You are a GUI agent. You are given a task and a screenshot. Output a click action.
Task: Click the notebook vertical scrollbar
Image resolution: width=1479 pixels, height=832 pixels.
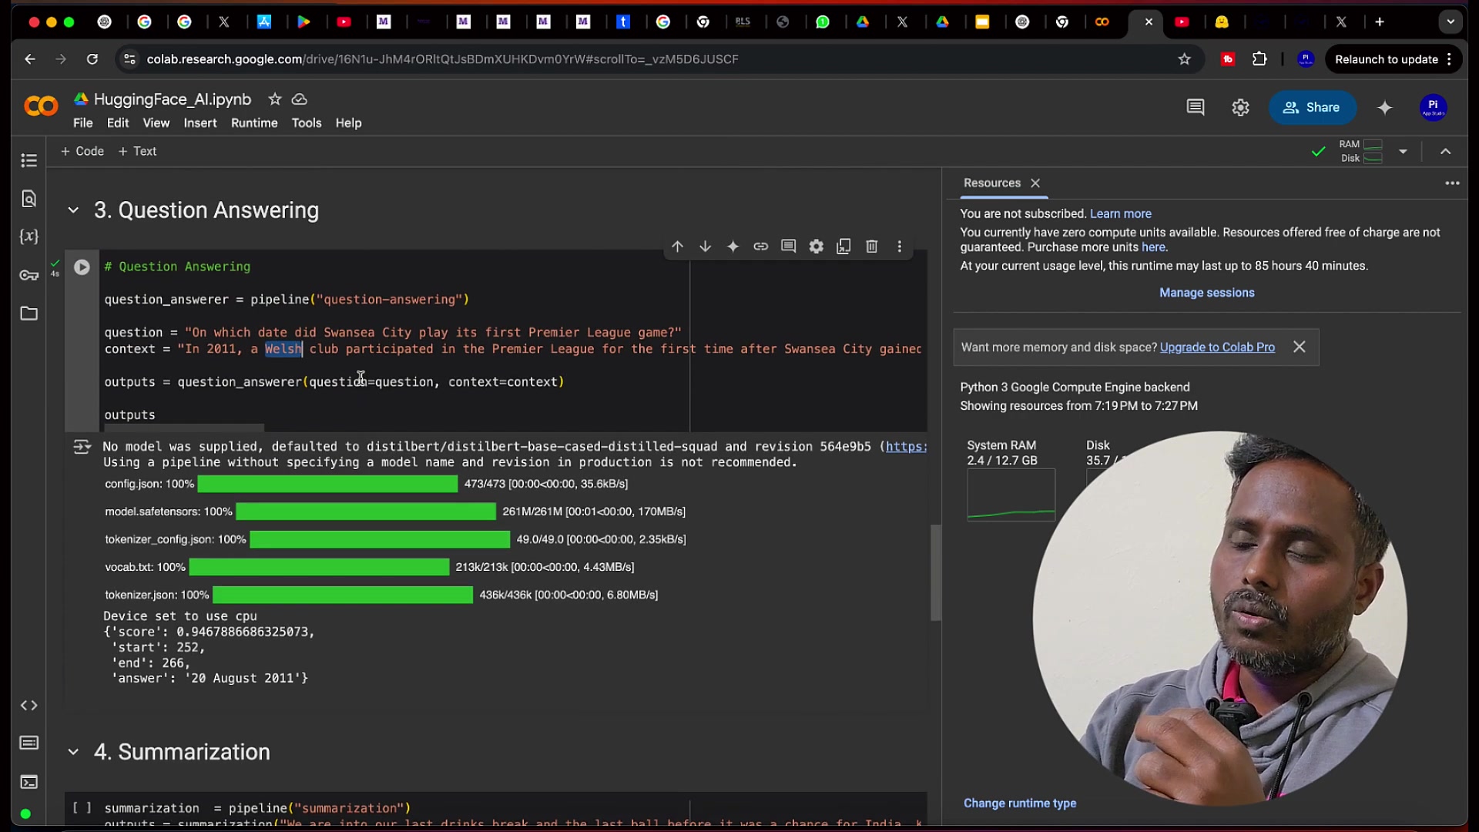936,572
